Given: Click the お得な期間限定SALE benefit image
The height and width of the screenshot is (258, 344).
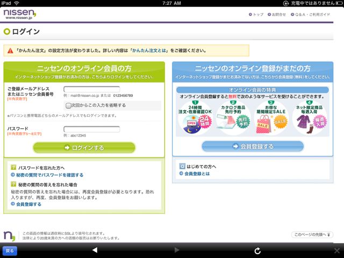Looking at the screenshot, I should pyautogui.click(x=271, y=118).
